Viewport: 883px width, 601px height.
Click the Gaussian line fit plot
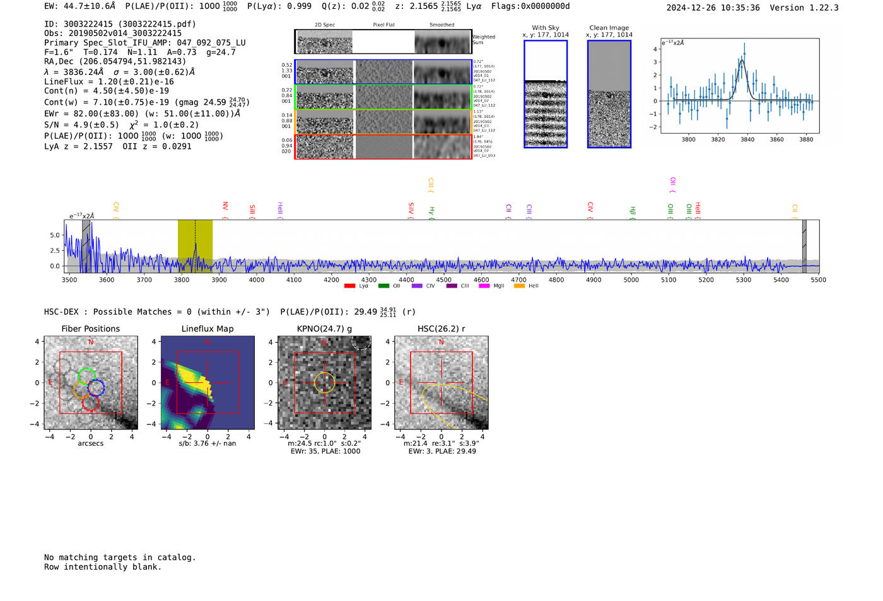tap(739, 86)
